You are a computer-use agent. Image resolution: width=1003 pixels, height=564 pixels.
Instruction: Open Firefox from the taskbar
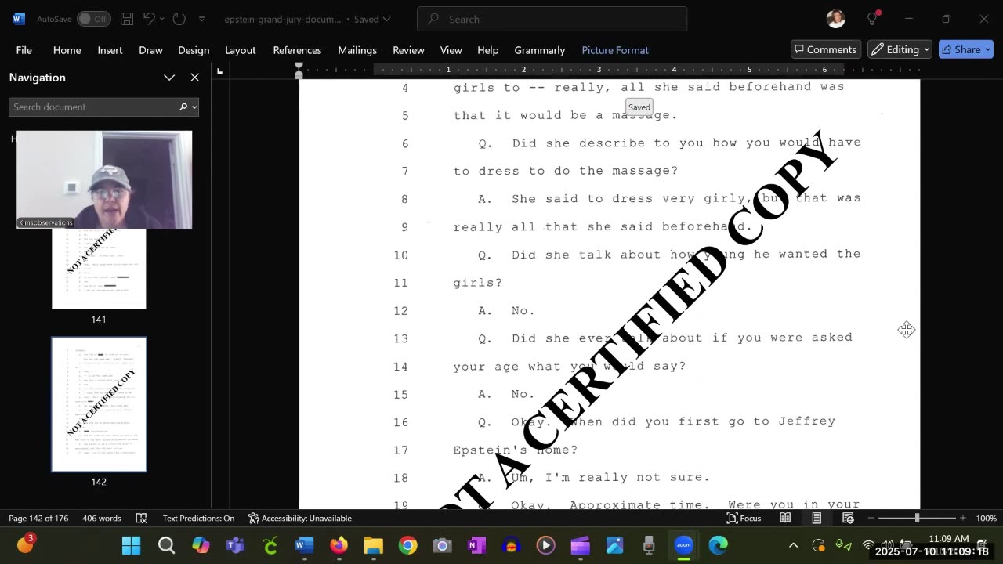pos(339,545)
